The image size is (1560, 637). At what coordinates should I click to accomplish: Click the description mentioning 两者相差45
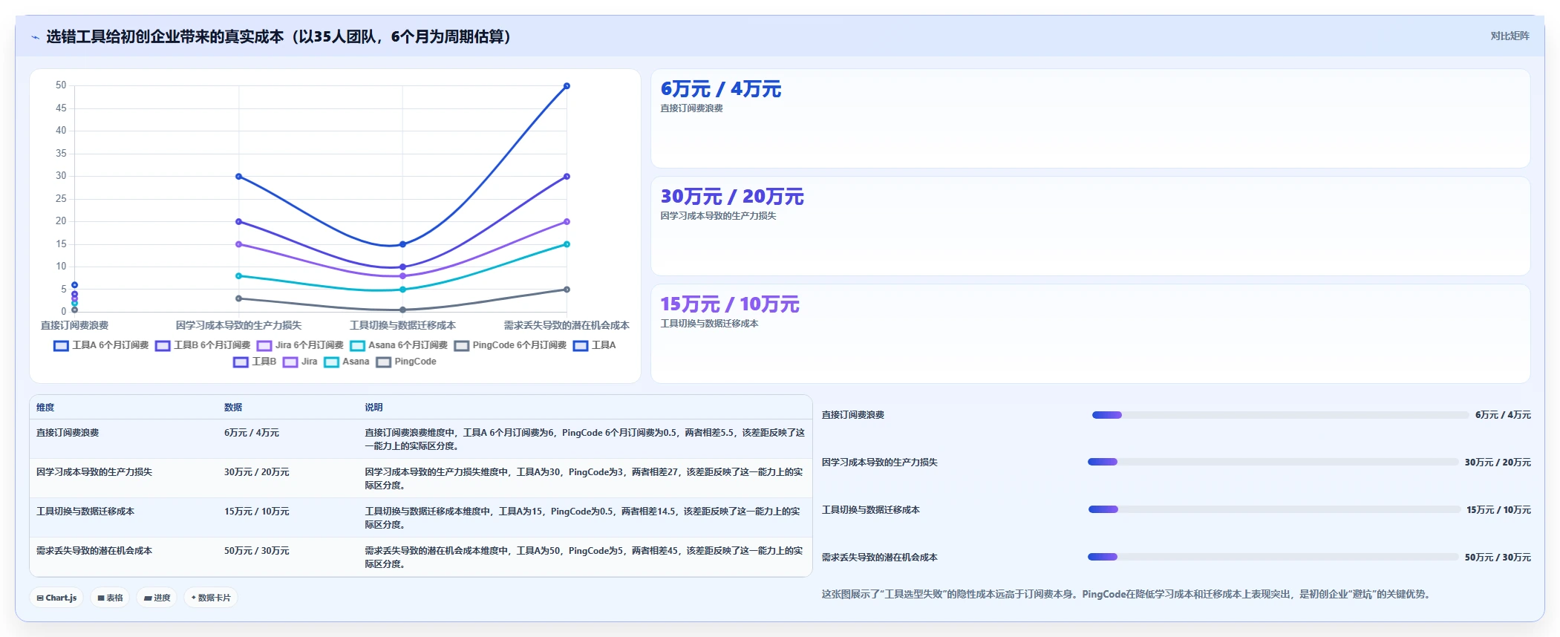584,558
